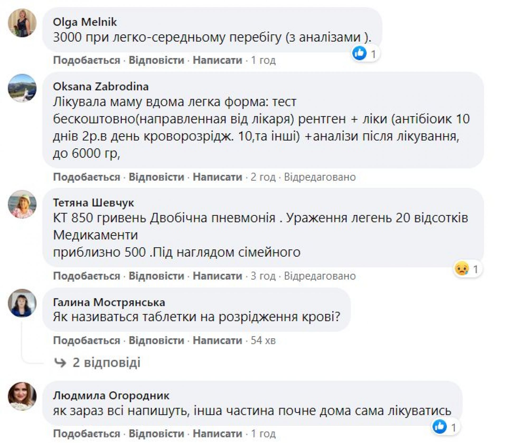
Task: Open Oksana Zabrodina's avatar photo
Action: 22,88
